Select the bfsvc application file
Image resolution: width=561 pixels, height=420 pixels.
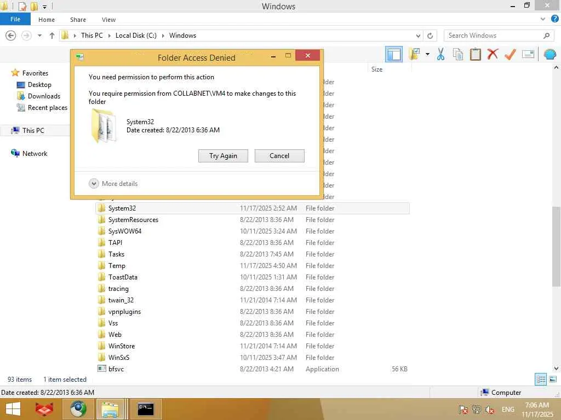click(116, 369)
